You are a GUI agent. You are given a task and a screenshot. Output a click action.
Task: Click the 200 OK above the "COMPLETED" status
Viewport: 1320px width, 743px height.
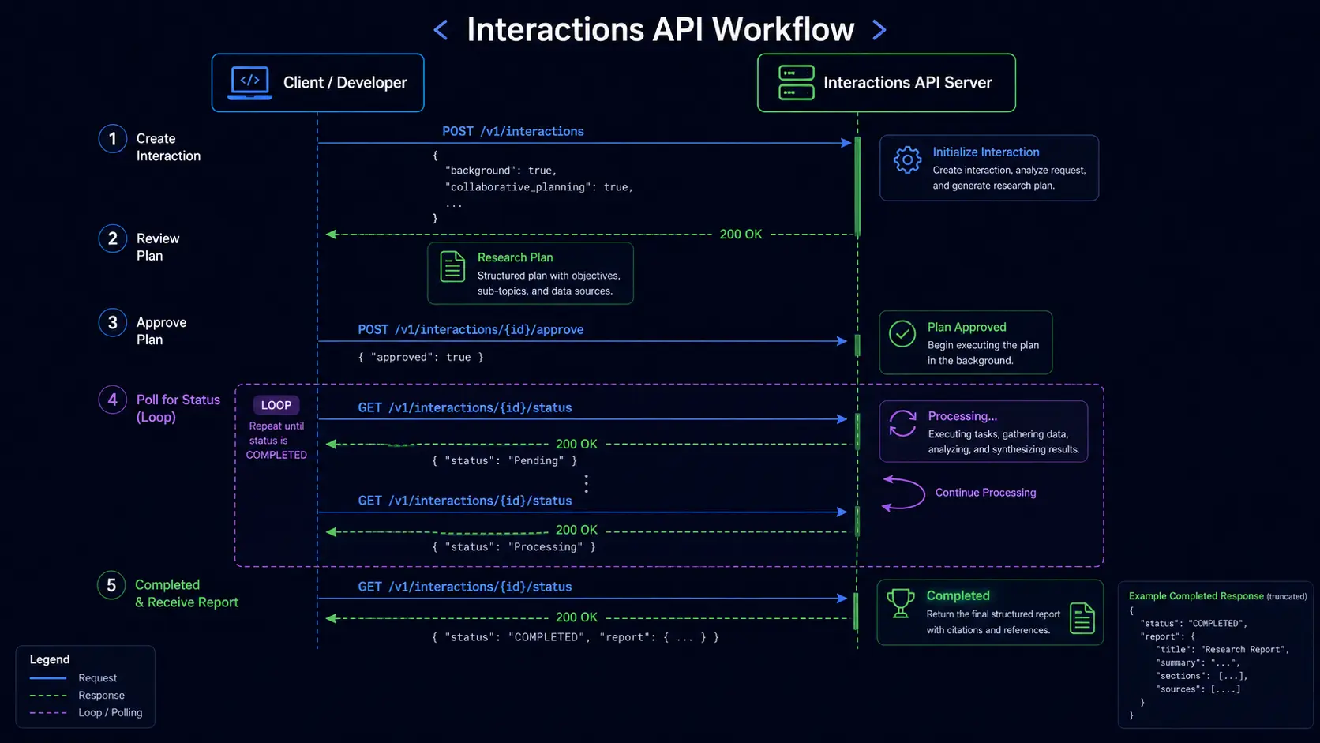tap(576, 617)
